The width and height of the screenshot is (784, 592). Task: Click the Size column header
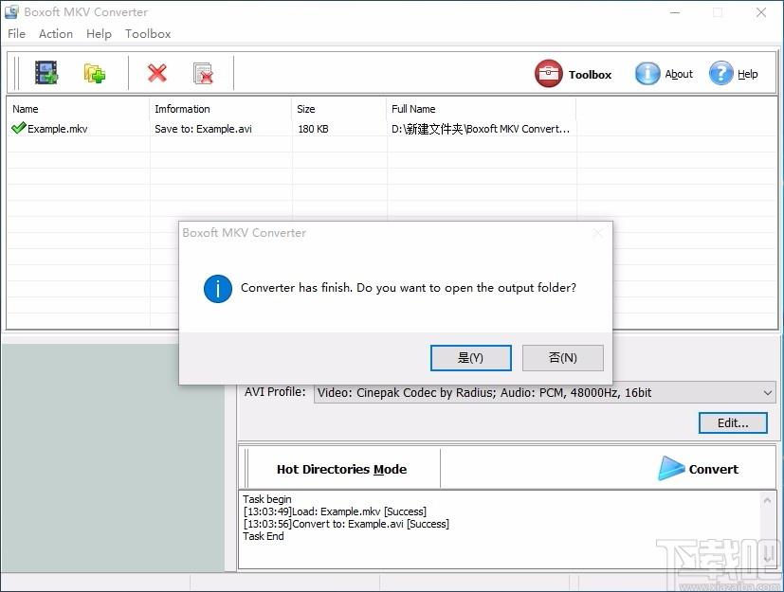tap(338, 109)
